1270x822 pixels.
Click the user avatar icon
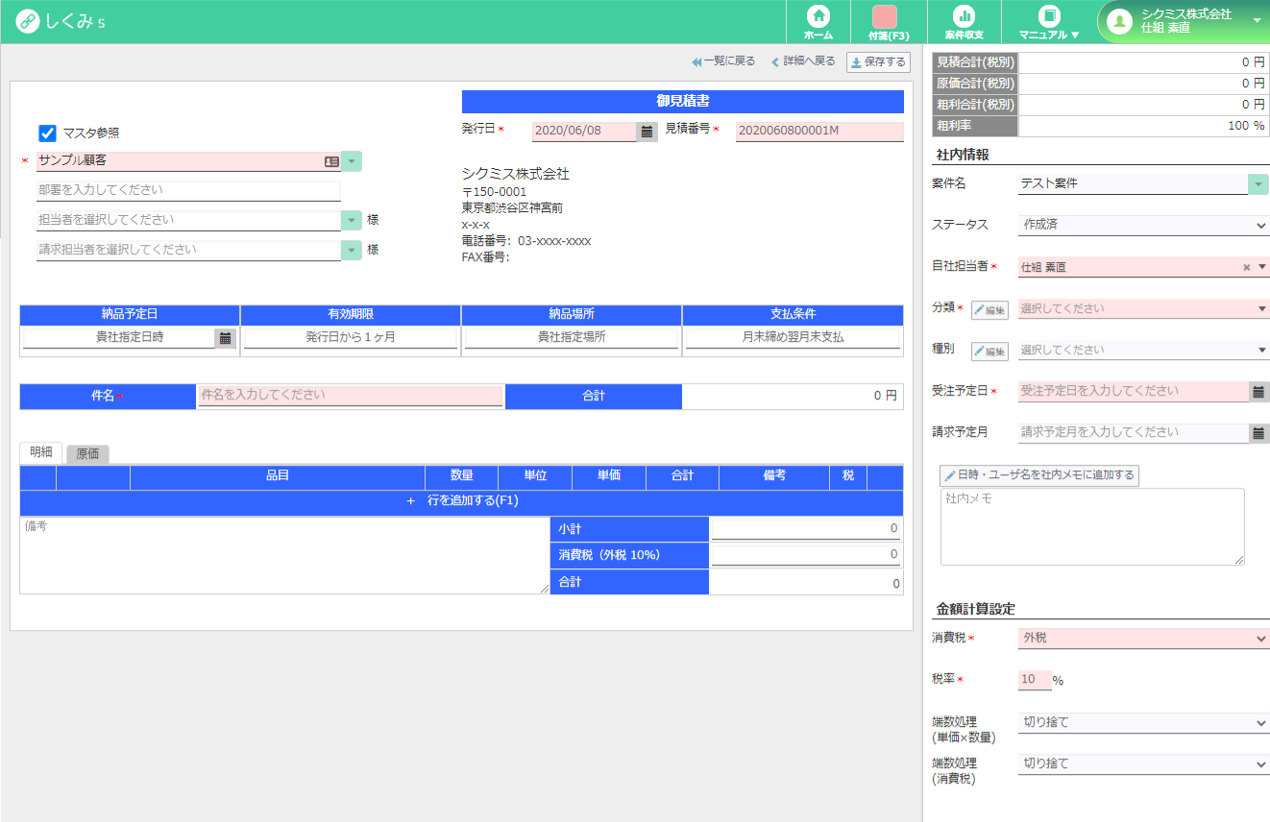[1119, 21]
